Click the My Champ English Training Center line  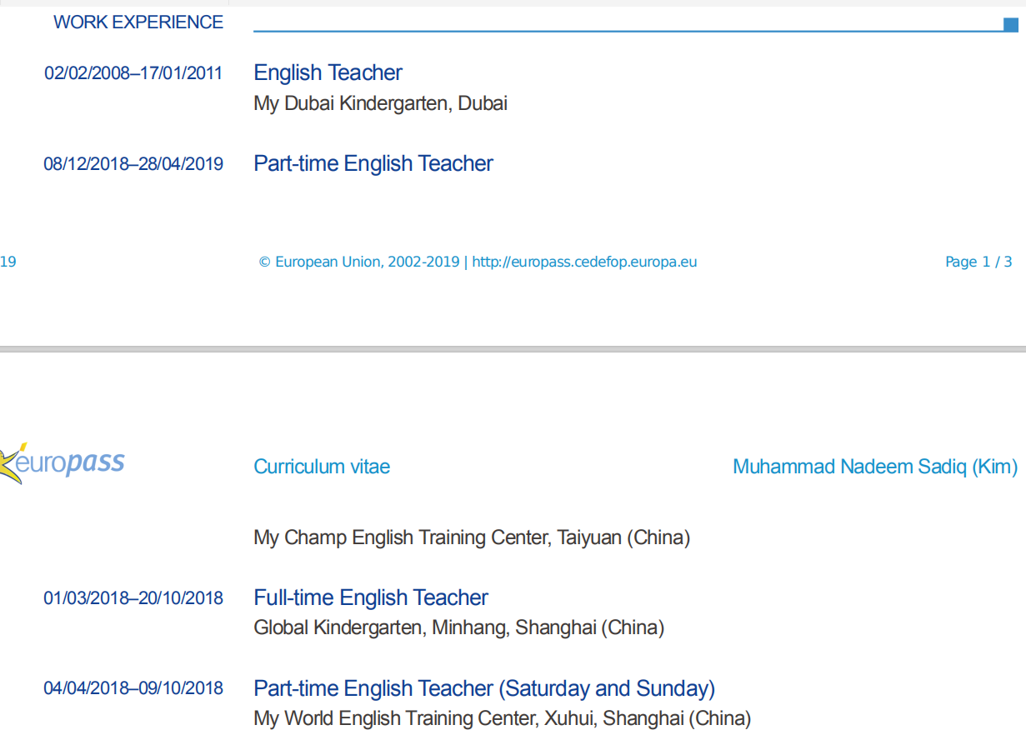pos(472,537)
